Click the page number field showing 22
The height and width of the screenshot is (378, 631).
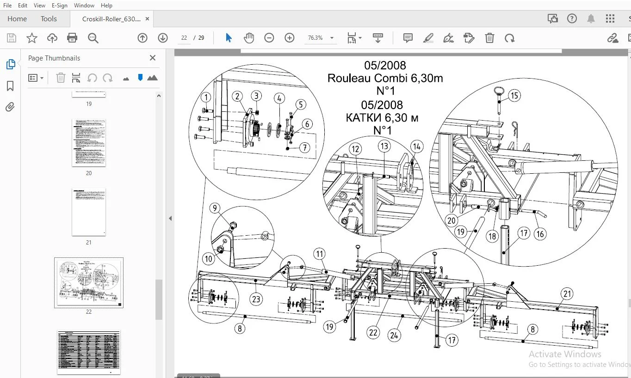184,38
